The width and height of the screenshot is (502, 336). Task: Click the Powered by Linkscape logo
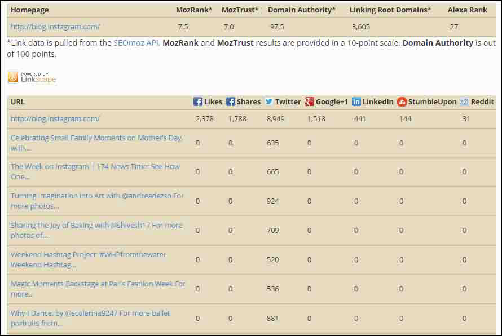pyautogui.click(x=32, y=77)
